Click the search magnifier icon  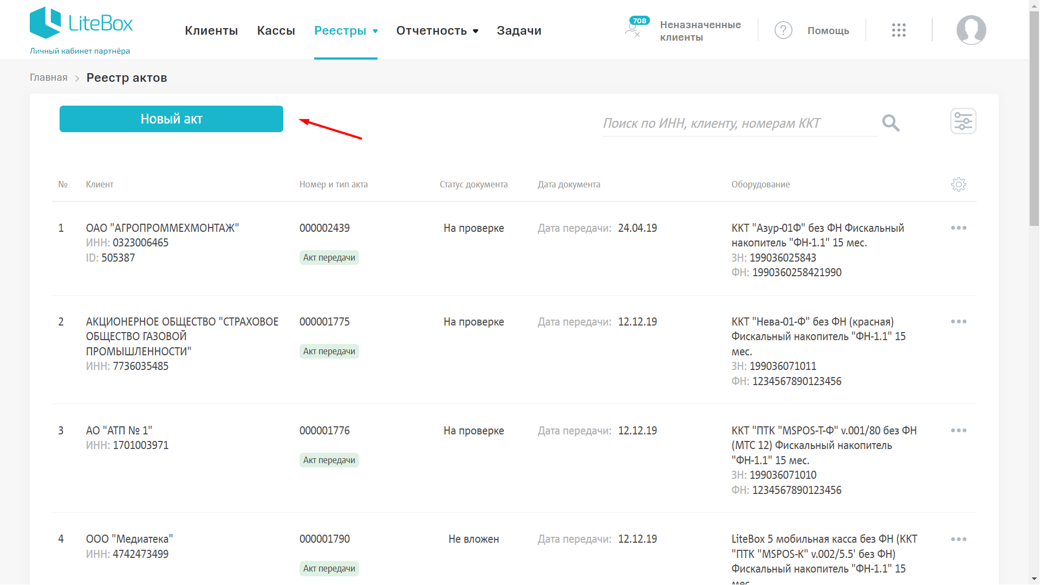coord(890,123)
